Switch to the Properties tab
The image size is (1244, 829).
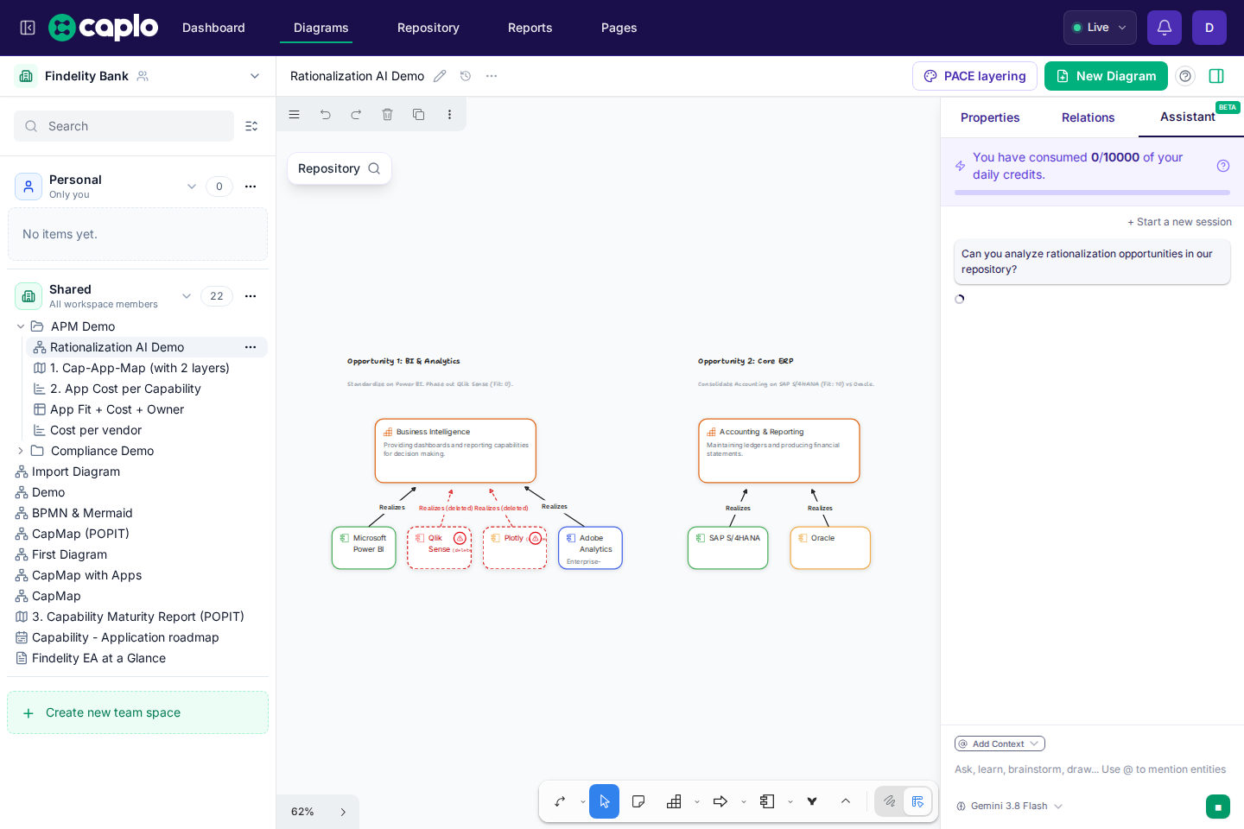pos(990,117)
